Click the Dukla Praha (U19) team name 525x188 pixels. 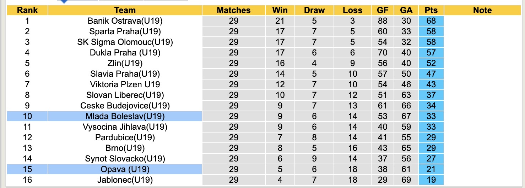(x=125, y=53)
